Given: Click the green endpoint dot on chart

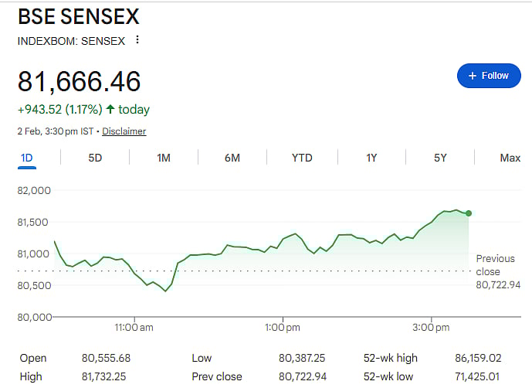Looking at the screenshot, I should (469, 213).
